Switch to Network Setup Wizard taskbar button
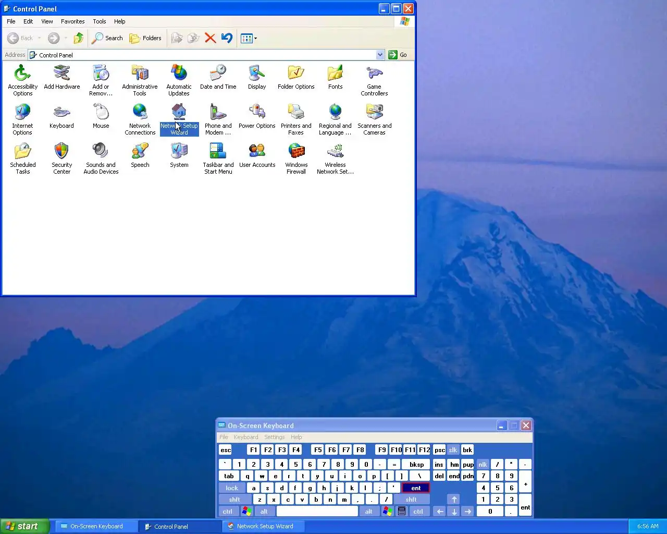 [264, 526]
